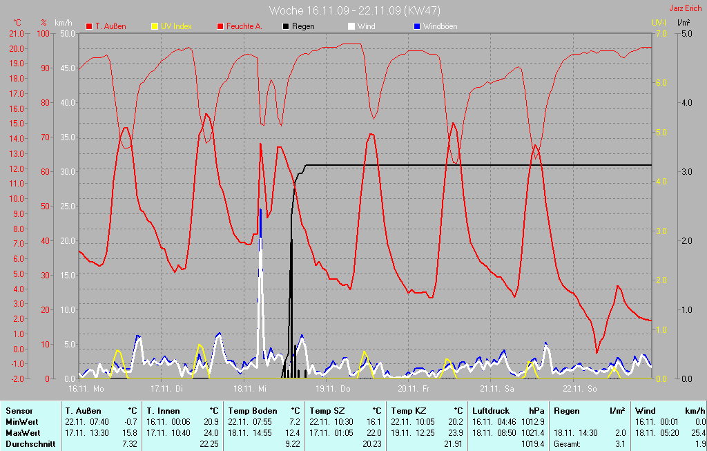This screenshot has height=451, width=707.
Task: Click the Temp Boden average 9.22
Action: [x=293, y=444]
